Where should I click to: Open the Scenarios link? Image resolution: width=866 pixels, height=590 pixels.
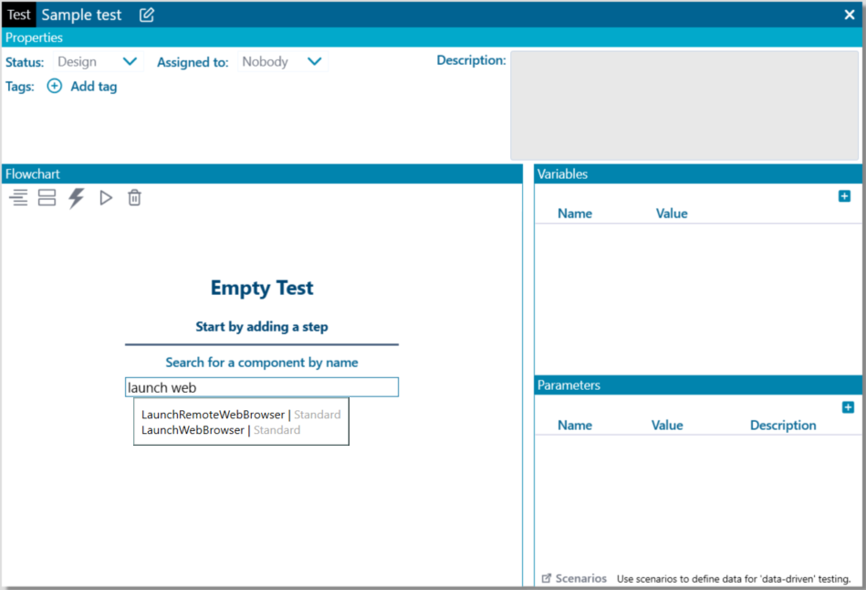574,578
